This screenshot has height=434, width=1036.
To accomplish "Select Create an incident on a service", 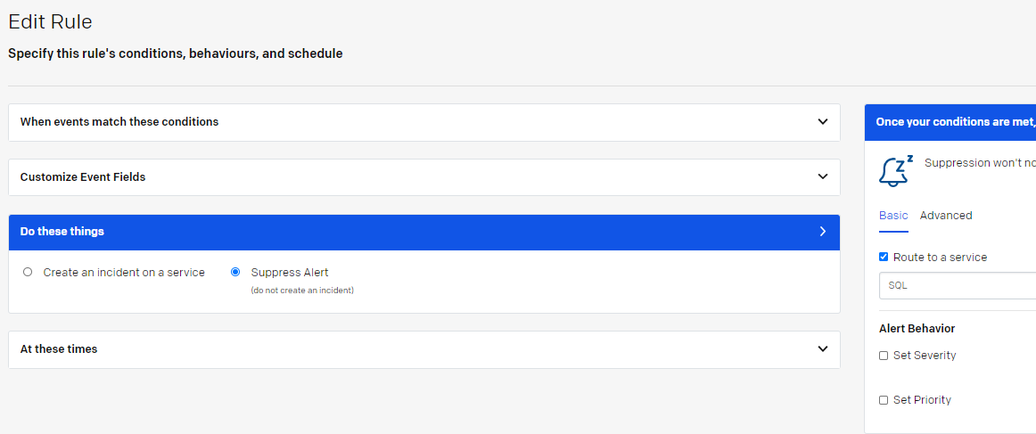I will pos(27,272).
